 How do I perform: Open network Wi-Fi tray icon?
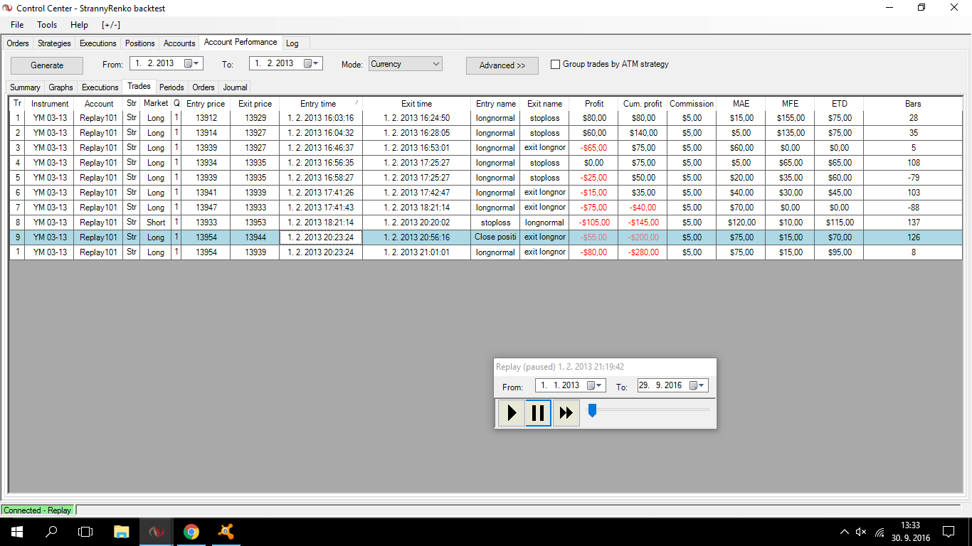tap(879, 532)
